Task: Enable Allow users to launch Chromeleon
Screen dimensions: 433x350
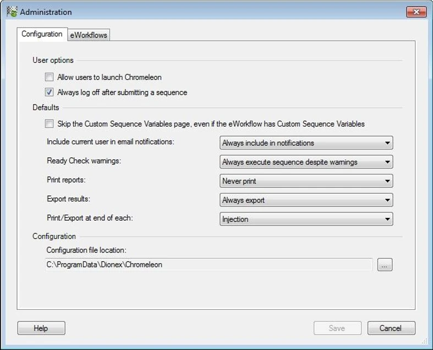Action: 49,77
